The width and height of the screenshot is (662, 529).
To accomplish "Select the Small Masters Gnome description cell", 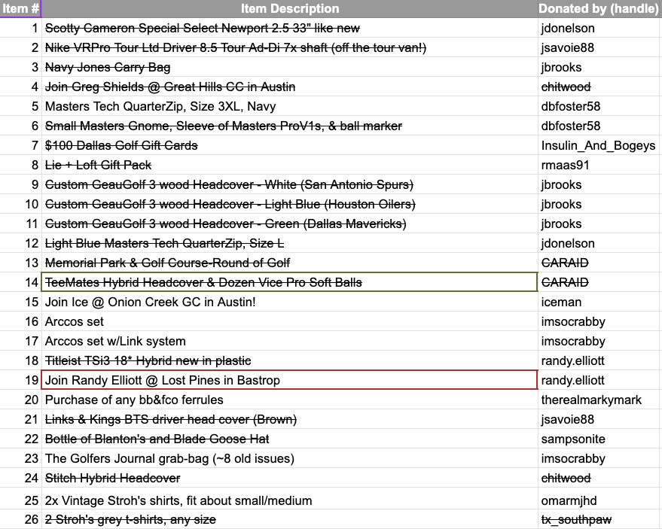I will [290, 126].
